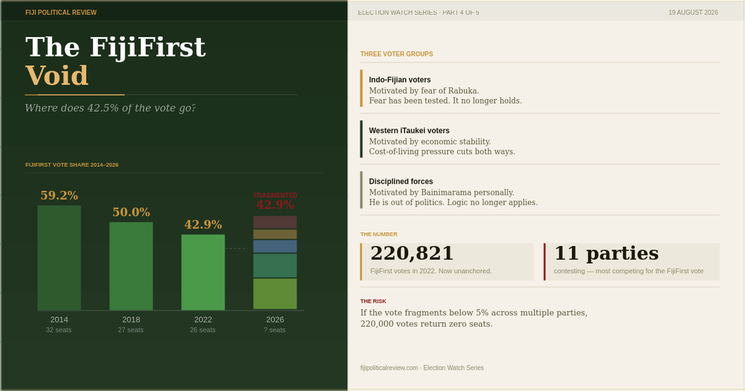This screenshot has height=391, width=745.
Task: Click the reddish-brown segment of the 2026 bar
Action: coord(275,222)
